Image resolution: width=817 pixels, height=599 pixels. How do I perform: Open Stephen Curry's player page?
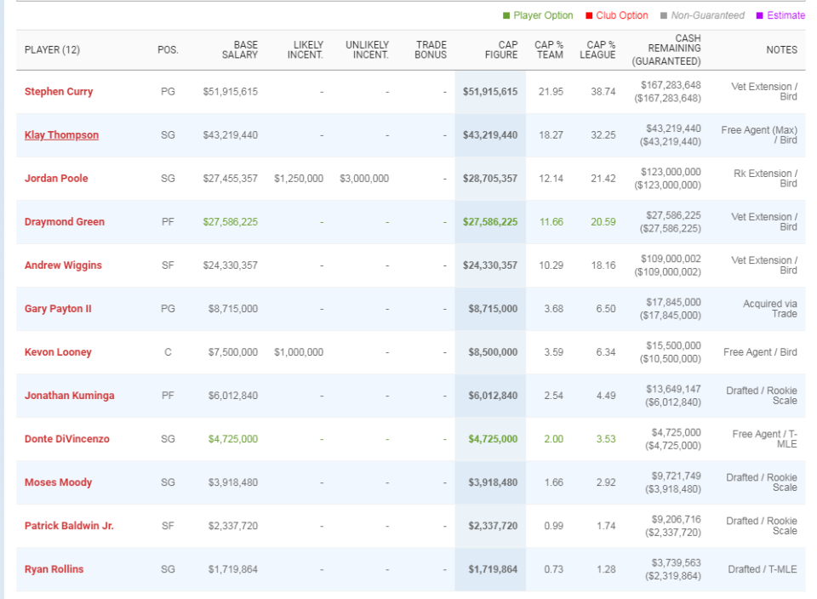click(59, 92)
